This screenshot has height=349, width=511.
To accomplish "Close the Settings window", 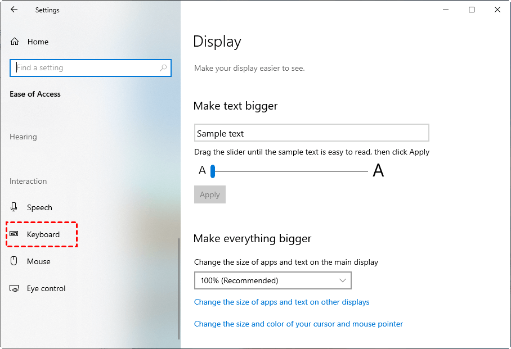I will pyautogui.click(x=497, y=10).
